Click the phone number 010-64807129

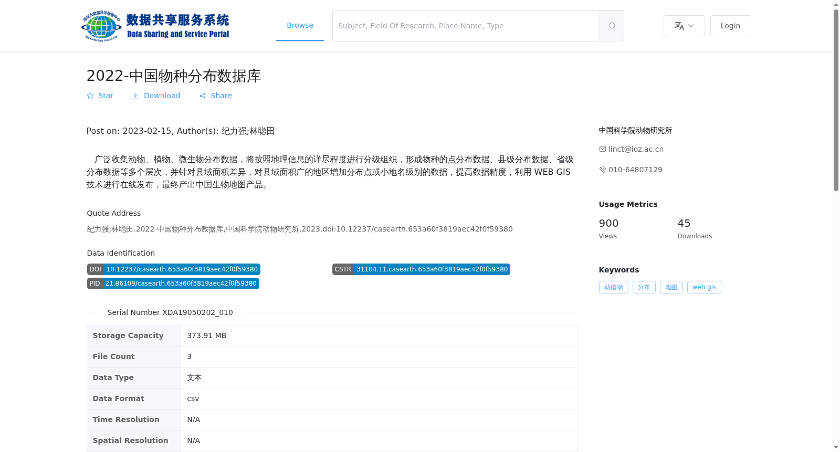635,170
